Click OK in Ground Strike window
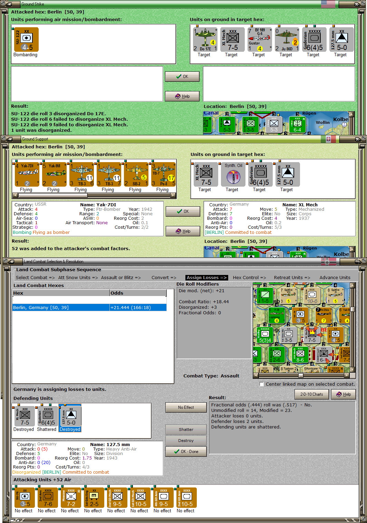 pyautogui.click(x=182, y=77)
